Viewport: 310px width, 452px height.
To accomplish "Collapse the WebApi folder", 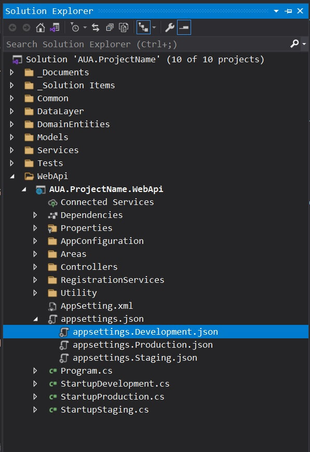I will point(12,176).
